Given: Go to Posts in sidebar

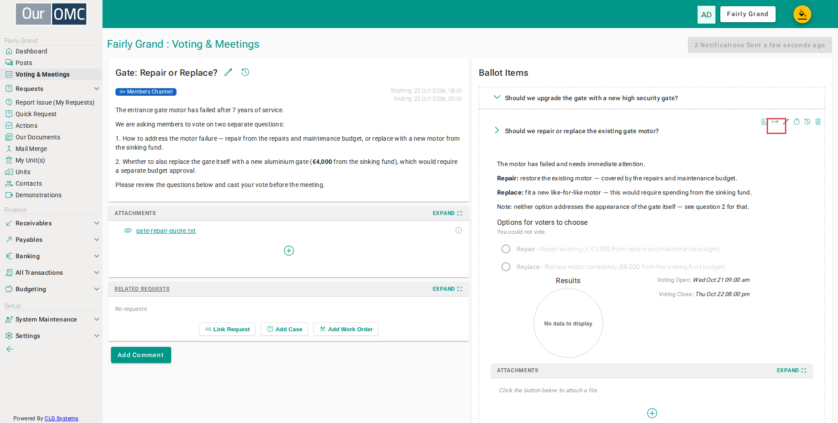Looking at the screenshot, I should click(24, 63).
